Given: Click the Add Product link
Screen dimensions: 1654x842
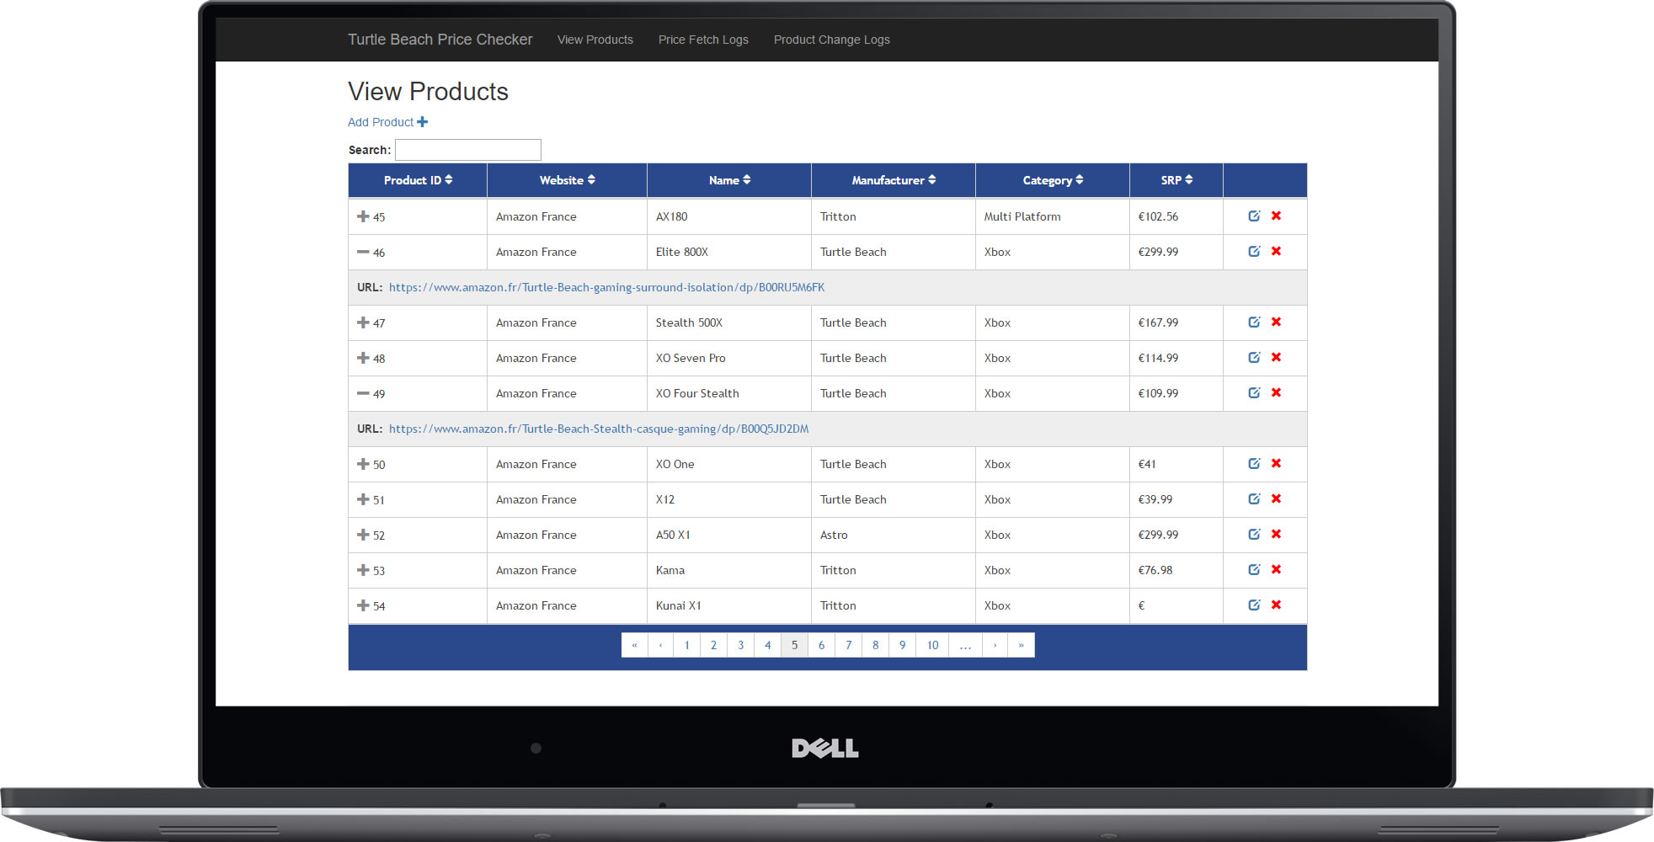Looking at the screenshot, I should 388,122.
